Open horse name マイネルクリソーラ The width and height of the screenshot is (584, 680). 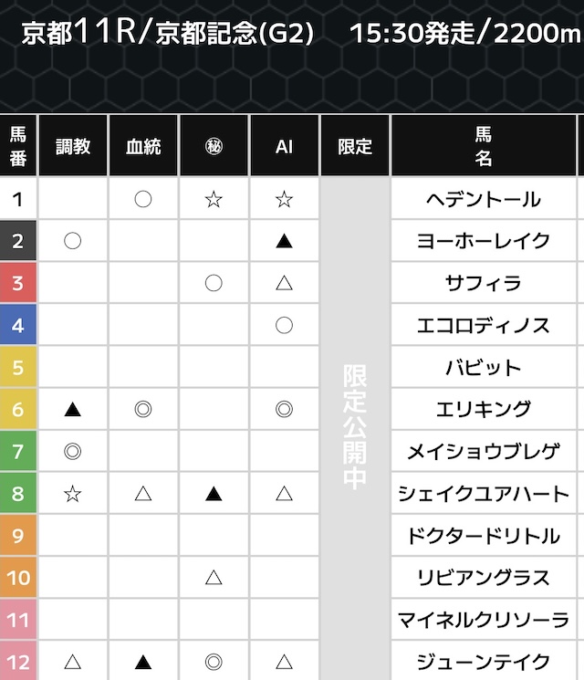(x=484, y=621)
